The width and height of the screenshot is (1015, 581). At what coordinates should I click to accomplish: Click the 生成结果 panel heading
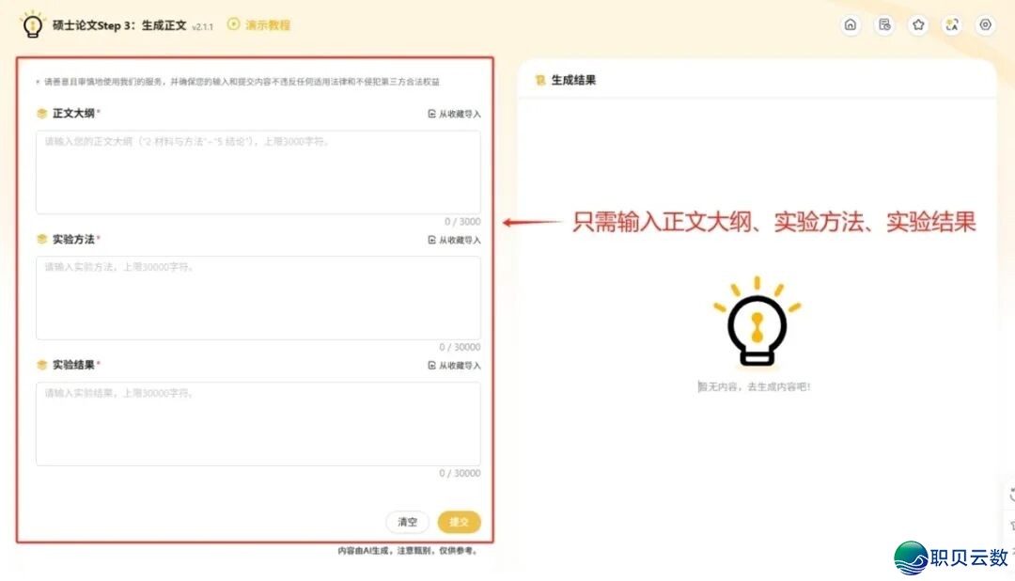point(573,80)
